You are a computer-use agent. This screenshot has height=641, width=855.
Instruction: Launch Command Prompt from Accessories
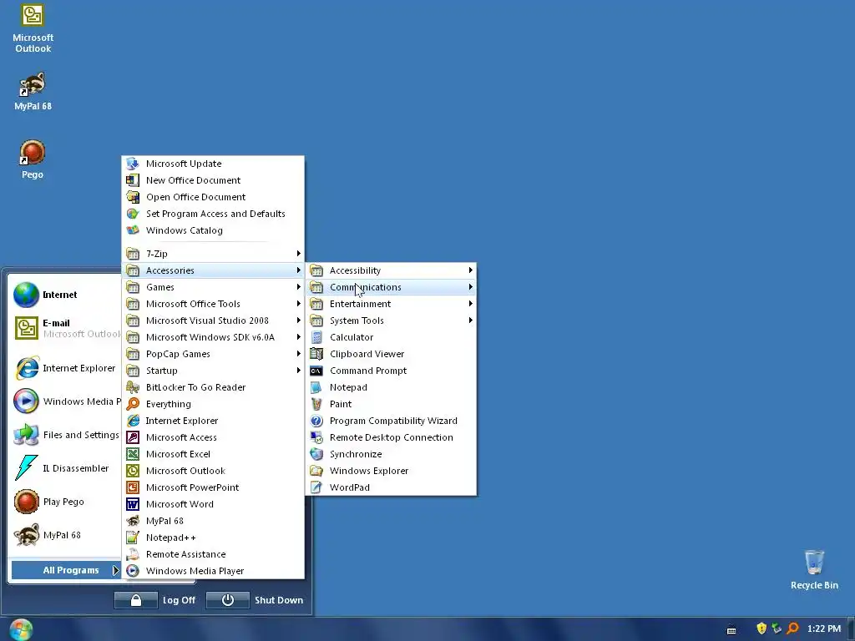[x=391, y=371]
